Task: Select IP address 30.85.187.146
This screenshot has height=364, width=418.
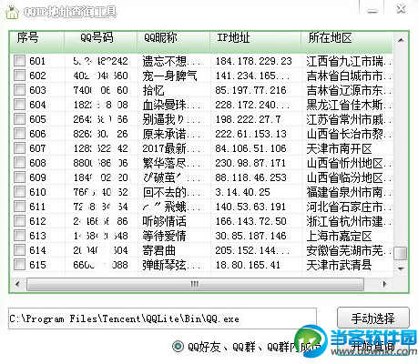Action: tap(250, 236)
